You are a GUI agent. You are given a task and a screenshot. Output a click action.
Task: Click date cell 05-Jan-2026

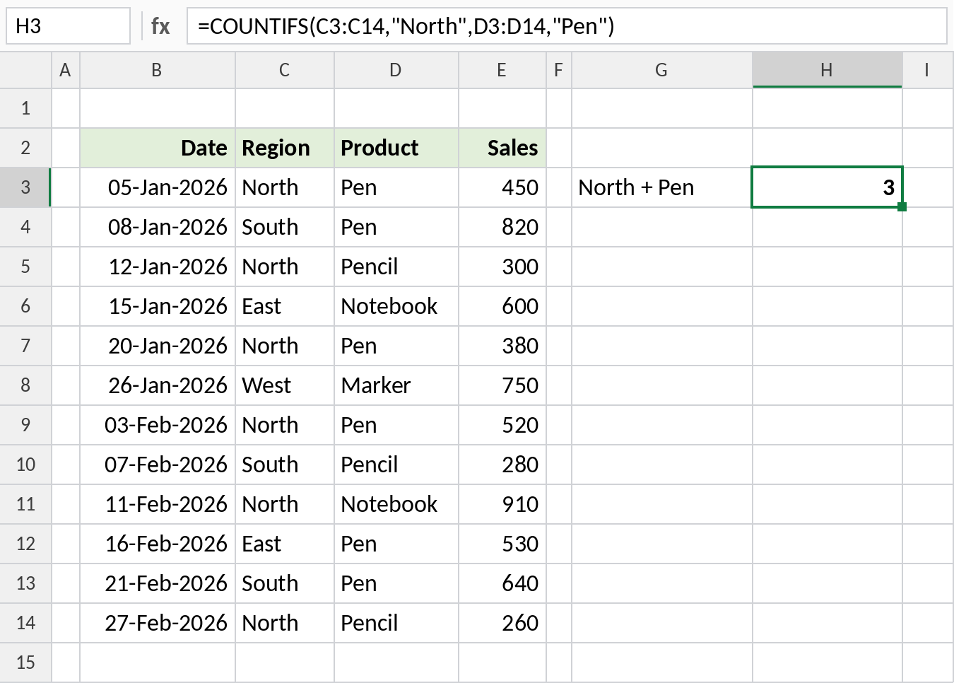pyautogui.click(x=158, y=187)
